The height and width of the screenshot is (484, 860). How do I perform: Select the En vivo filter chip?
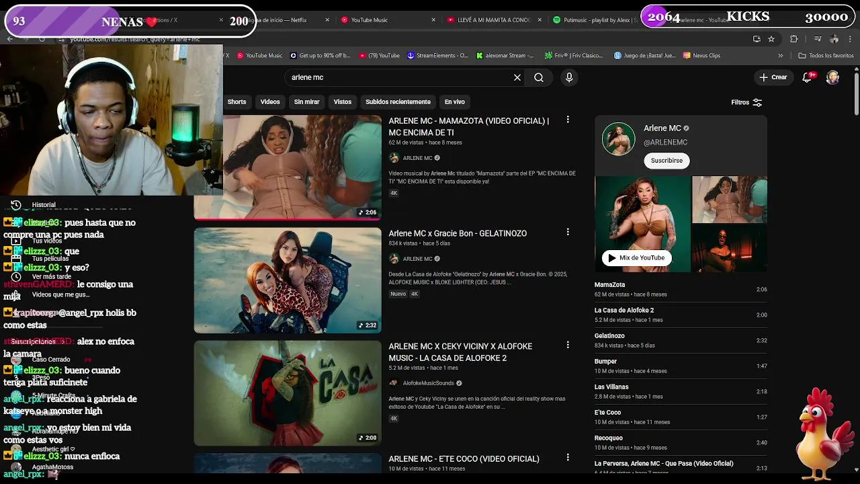click(454, 102)
